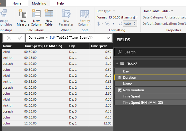The height and width of the screenshot is (131, 186).
Task: Click the Day column header
Action: [x=79, y=46]
